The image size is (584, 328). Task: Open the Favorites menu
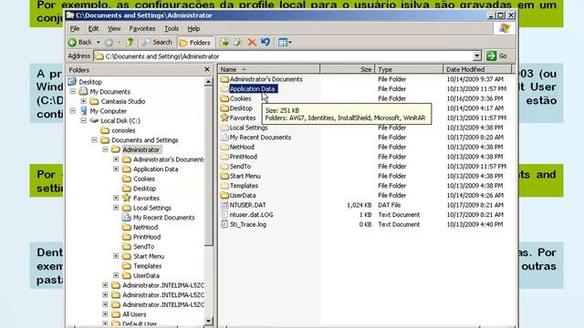click(142, 28)
